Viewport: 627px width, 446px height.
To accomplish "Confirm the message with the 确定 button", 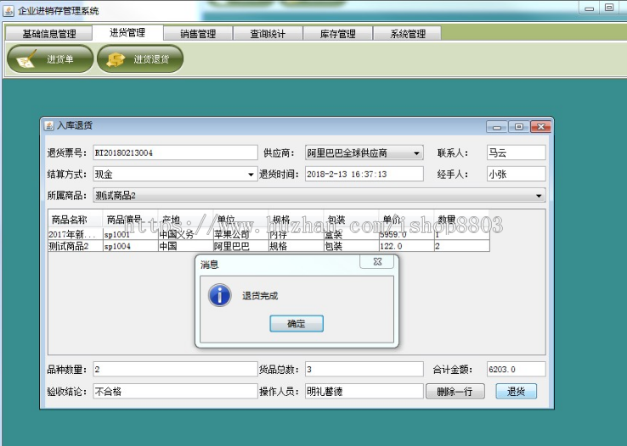I will pyautogui.click(x=297, y=324).
